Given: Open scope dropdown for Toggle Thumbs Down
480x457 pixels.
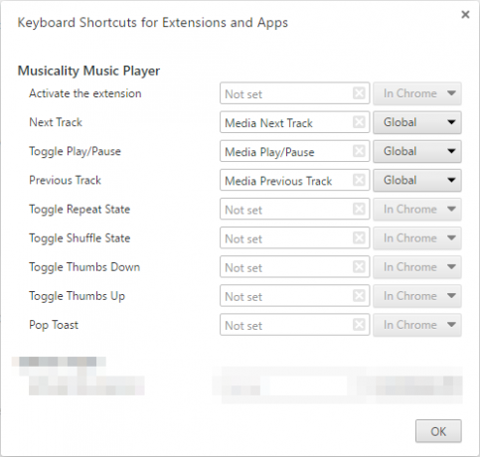Looking at the screenshot, I should [x=417, y=267].
